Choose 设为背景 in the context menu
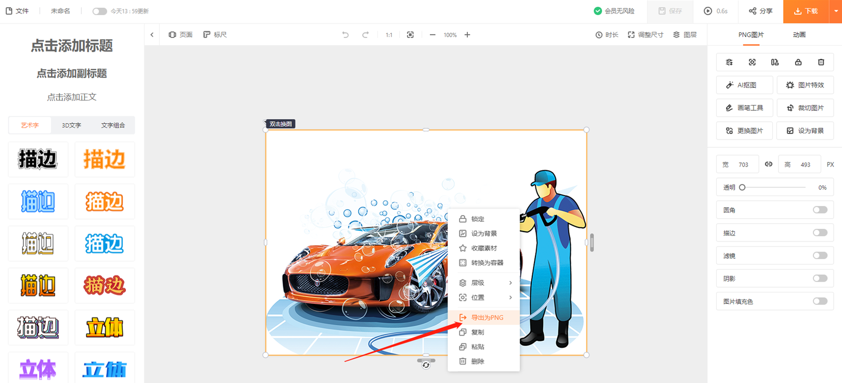Screen dimensions: 842x383 click(484, 234)
